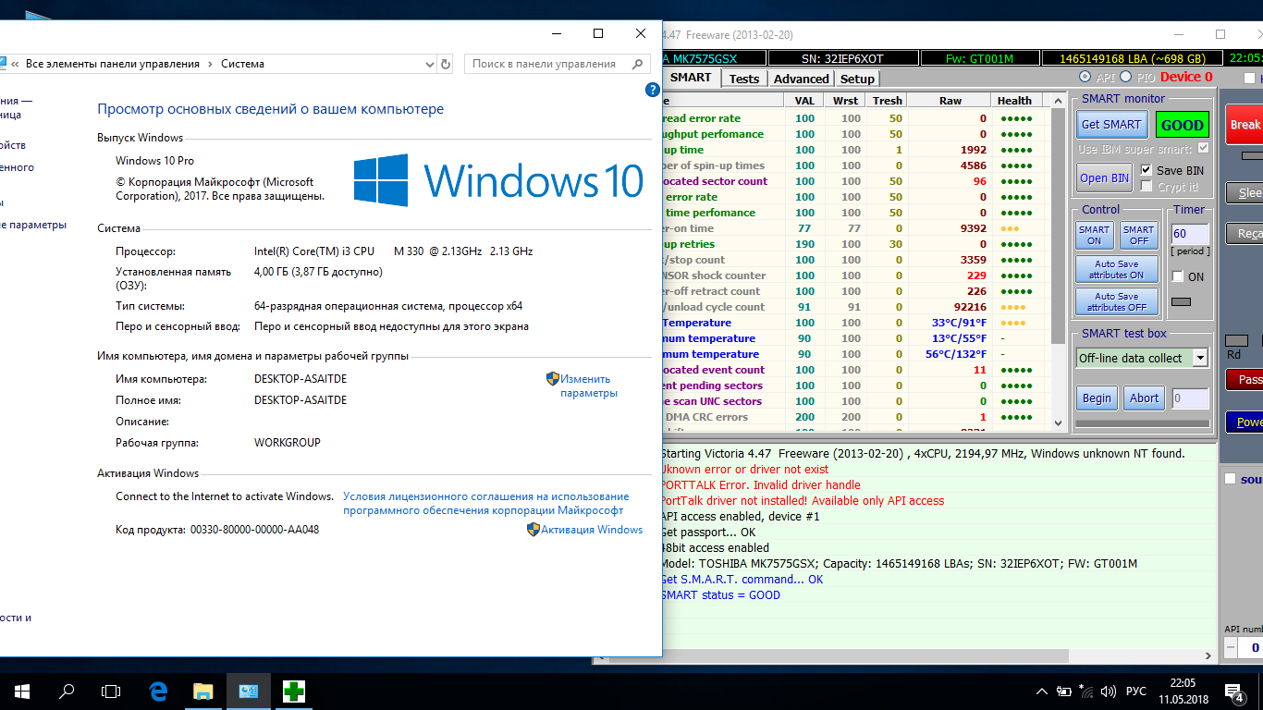Open 'Активация Windows' link
This screenshot has width=1263, height=710.
(592, 530)
